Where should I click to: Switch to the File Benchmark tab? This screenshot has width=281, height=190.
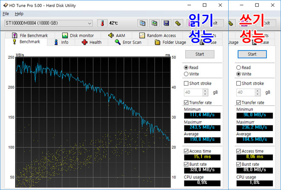tap(30, 36)
